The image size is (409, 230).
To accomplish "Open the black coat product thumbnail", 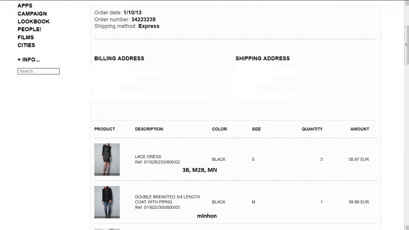I will (x=107, y=202).
